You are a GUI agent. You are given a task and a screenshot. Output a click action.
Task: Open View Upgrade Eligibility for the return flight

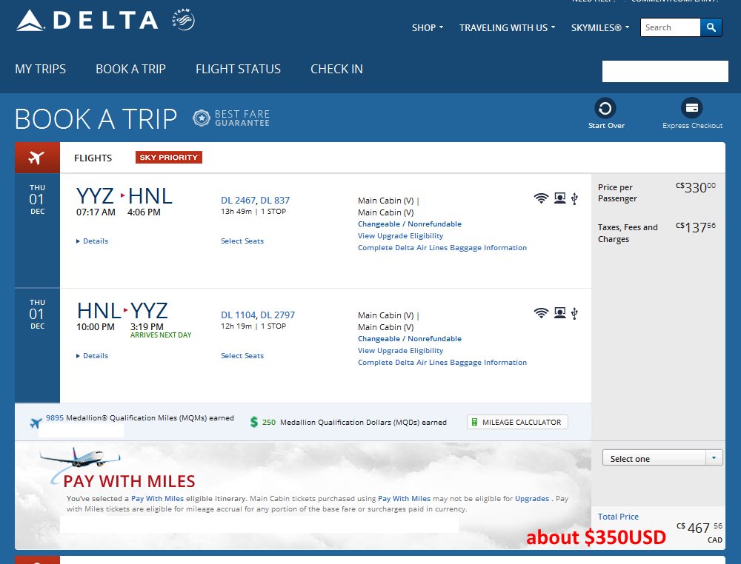[400, 351]
